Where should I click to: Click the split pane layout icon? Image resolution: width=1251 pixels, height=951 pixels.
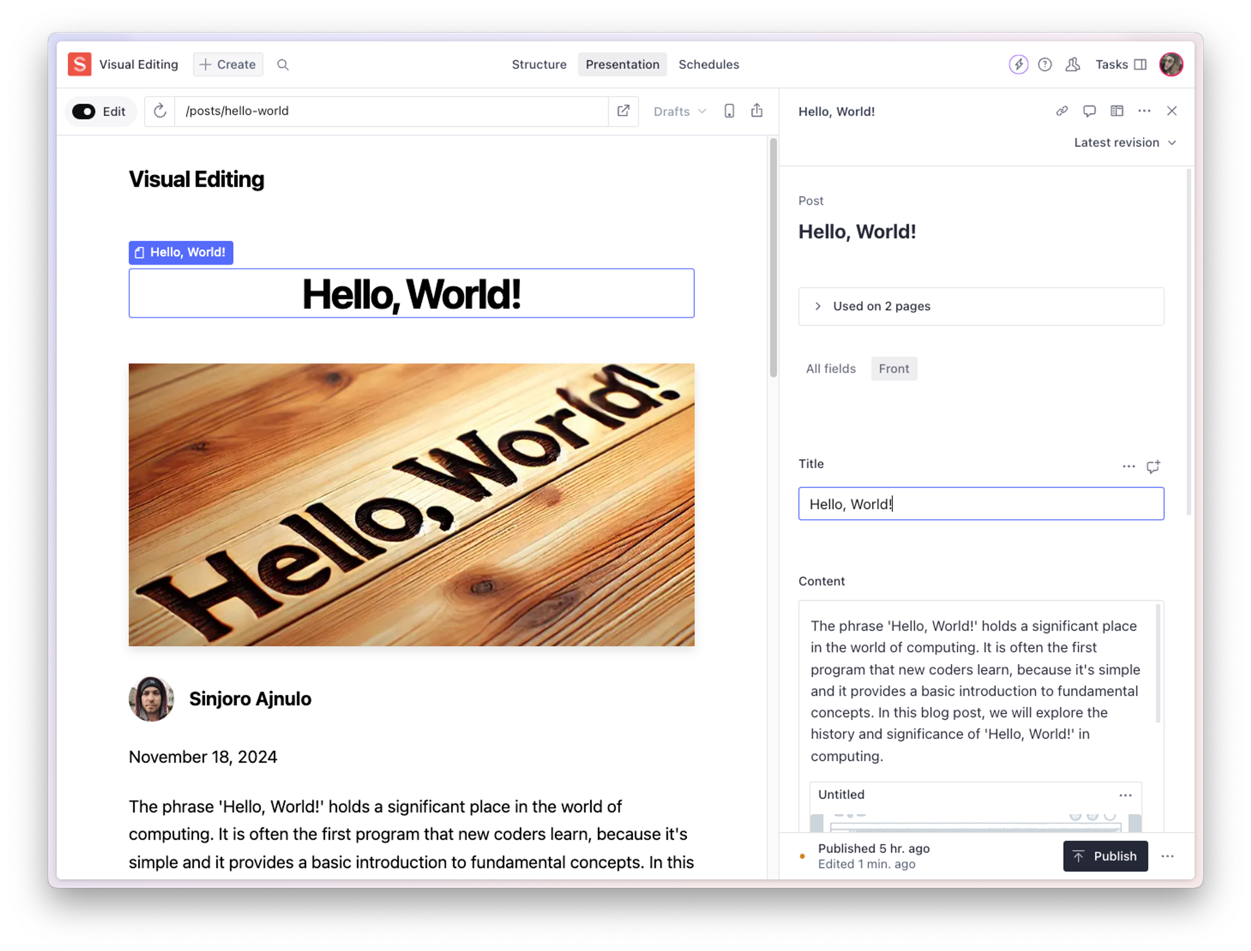pos(1117,111)
